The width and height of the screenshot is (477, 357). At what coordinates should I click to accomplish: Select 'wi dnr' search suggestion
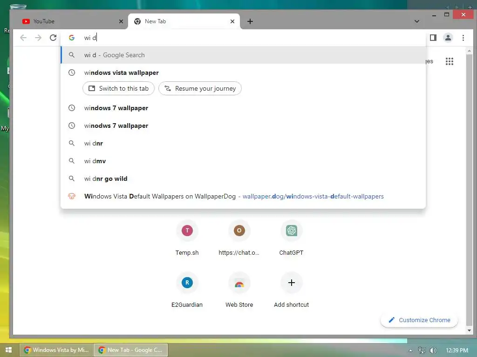pyautogui.click(x=243, y=143)
